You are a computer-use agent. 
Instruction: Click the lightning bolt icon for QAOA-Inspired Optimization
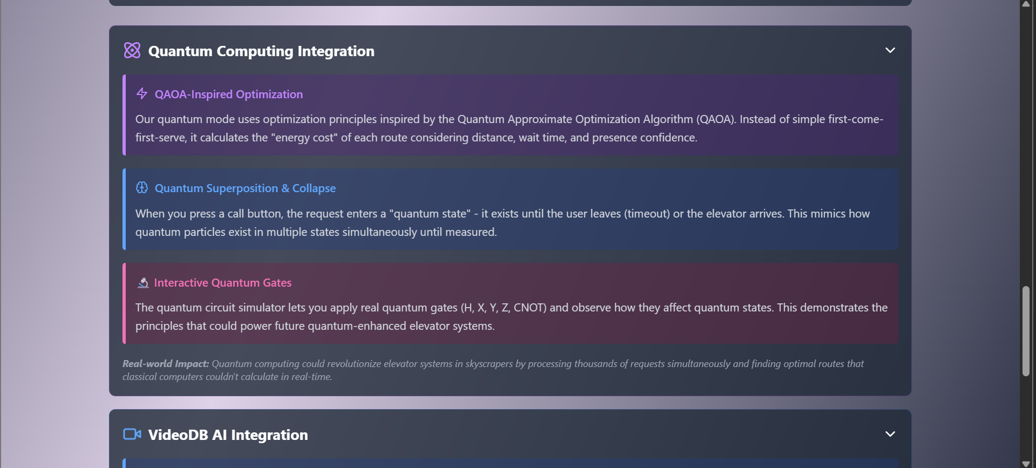(142, 93)
